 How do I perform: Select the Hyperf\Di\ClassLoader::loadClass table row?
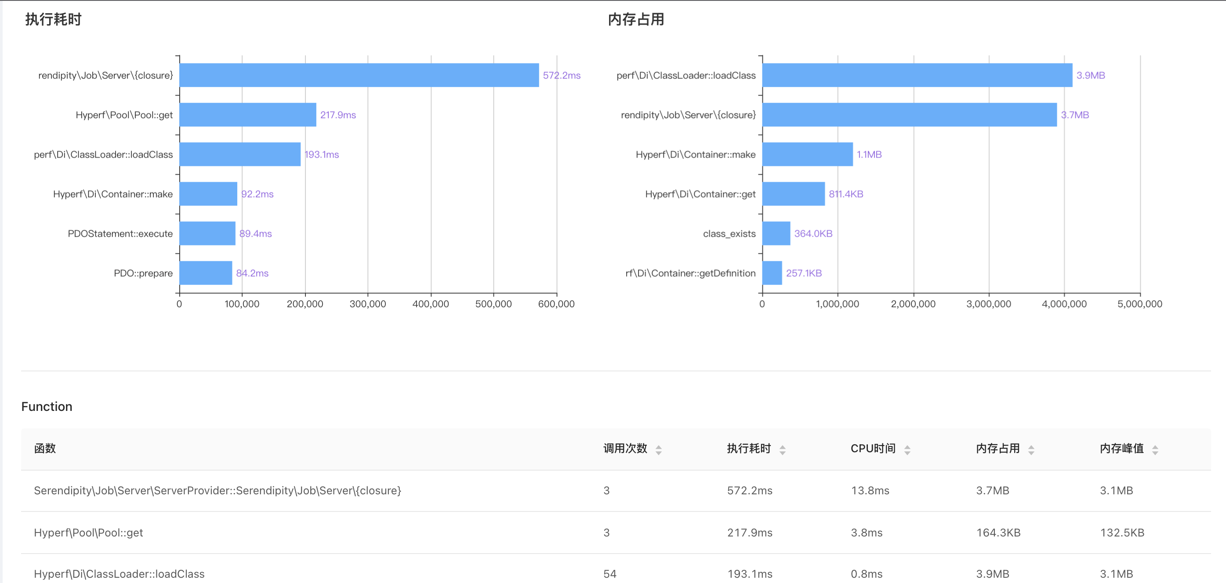pyautogui.click(x=119, y=573)
